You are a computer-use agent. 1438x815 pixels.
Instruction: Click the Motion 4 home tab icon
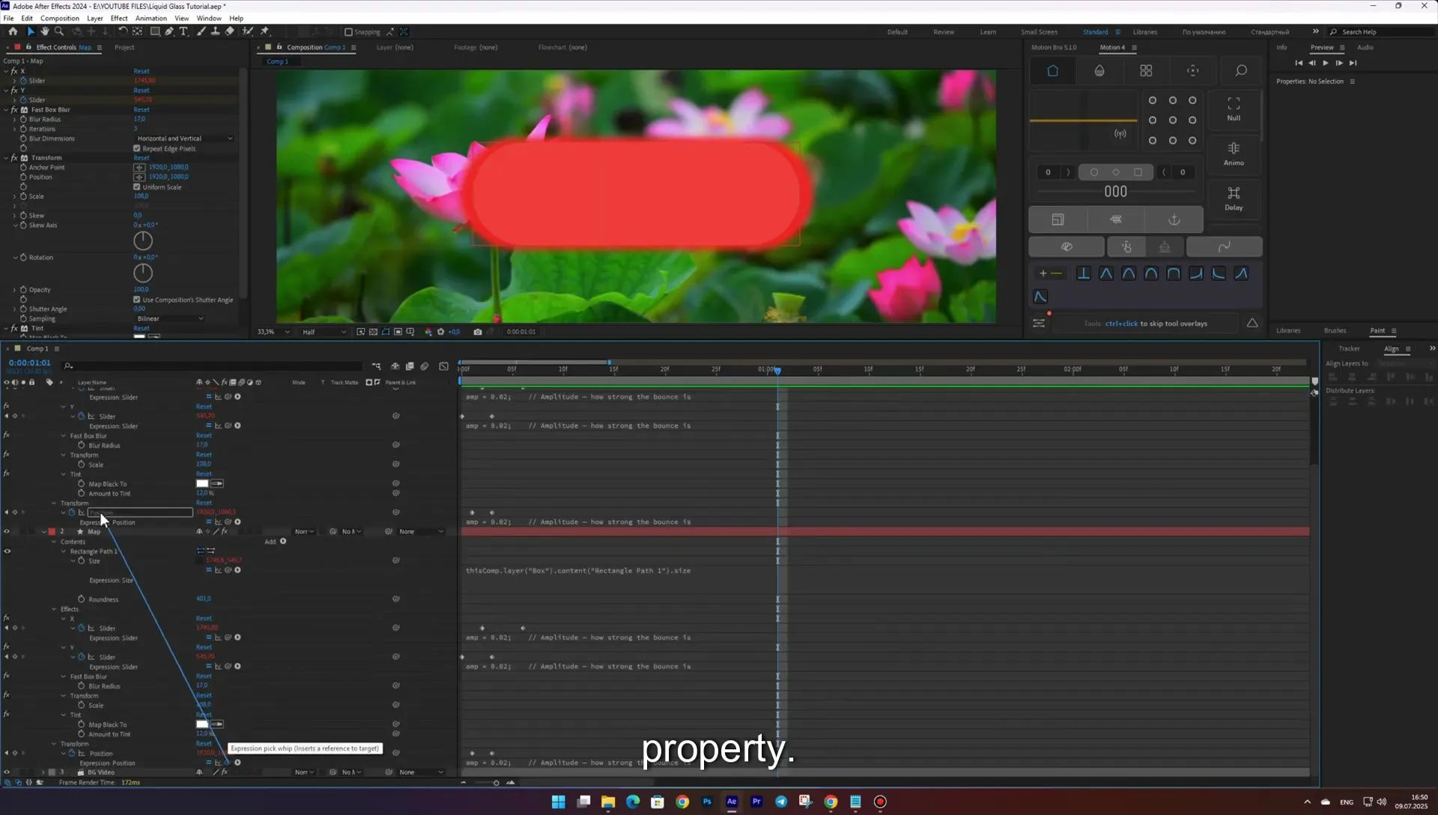pyautogui.click(x=1052, y=70)
